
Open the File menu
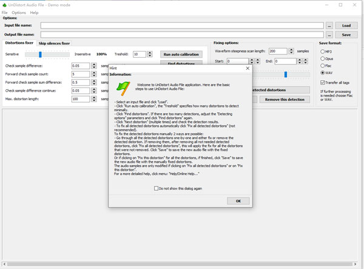(x=5, y=13)
